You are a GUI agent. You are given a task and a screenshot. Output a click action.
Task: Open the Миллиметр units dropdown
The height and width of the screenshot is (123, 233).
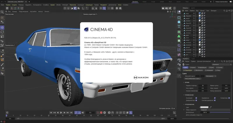(211, 76)
